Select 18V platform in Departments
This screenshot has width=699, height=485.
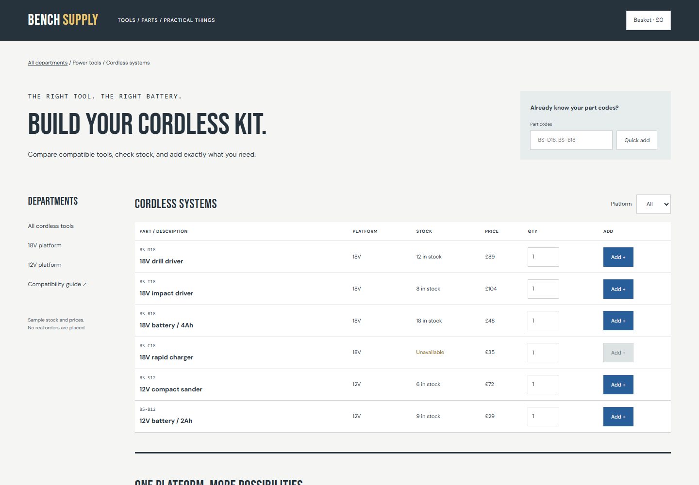pyautogui.click(x=45, y=245)
